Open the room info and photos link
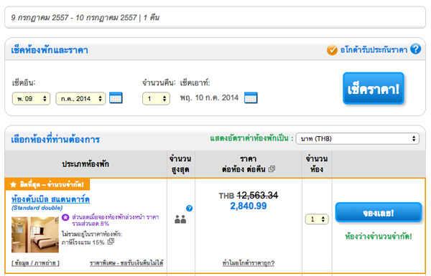 click(35, 263)
